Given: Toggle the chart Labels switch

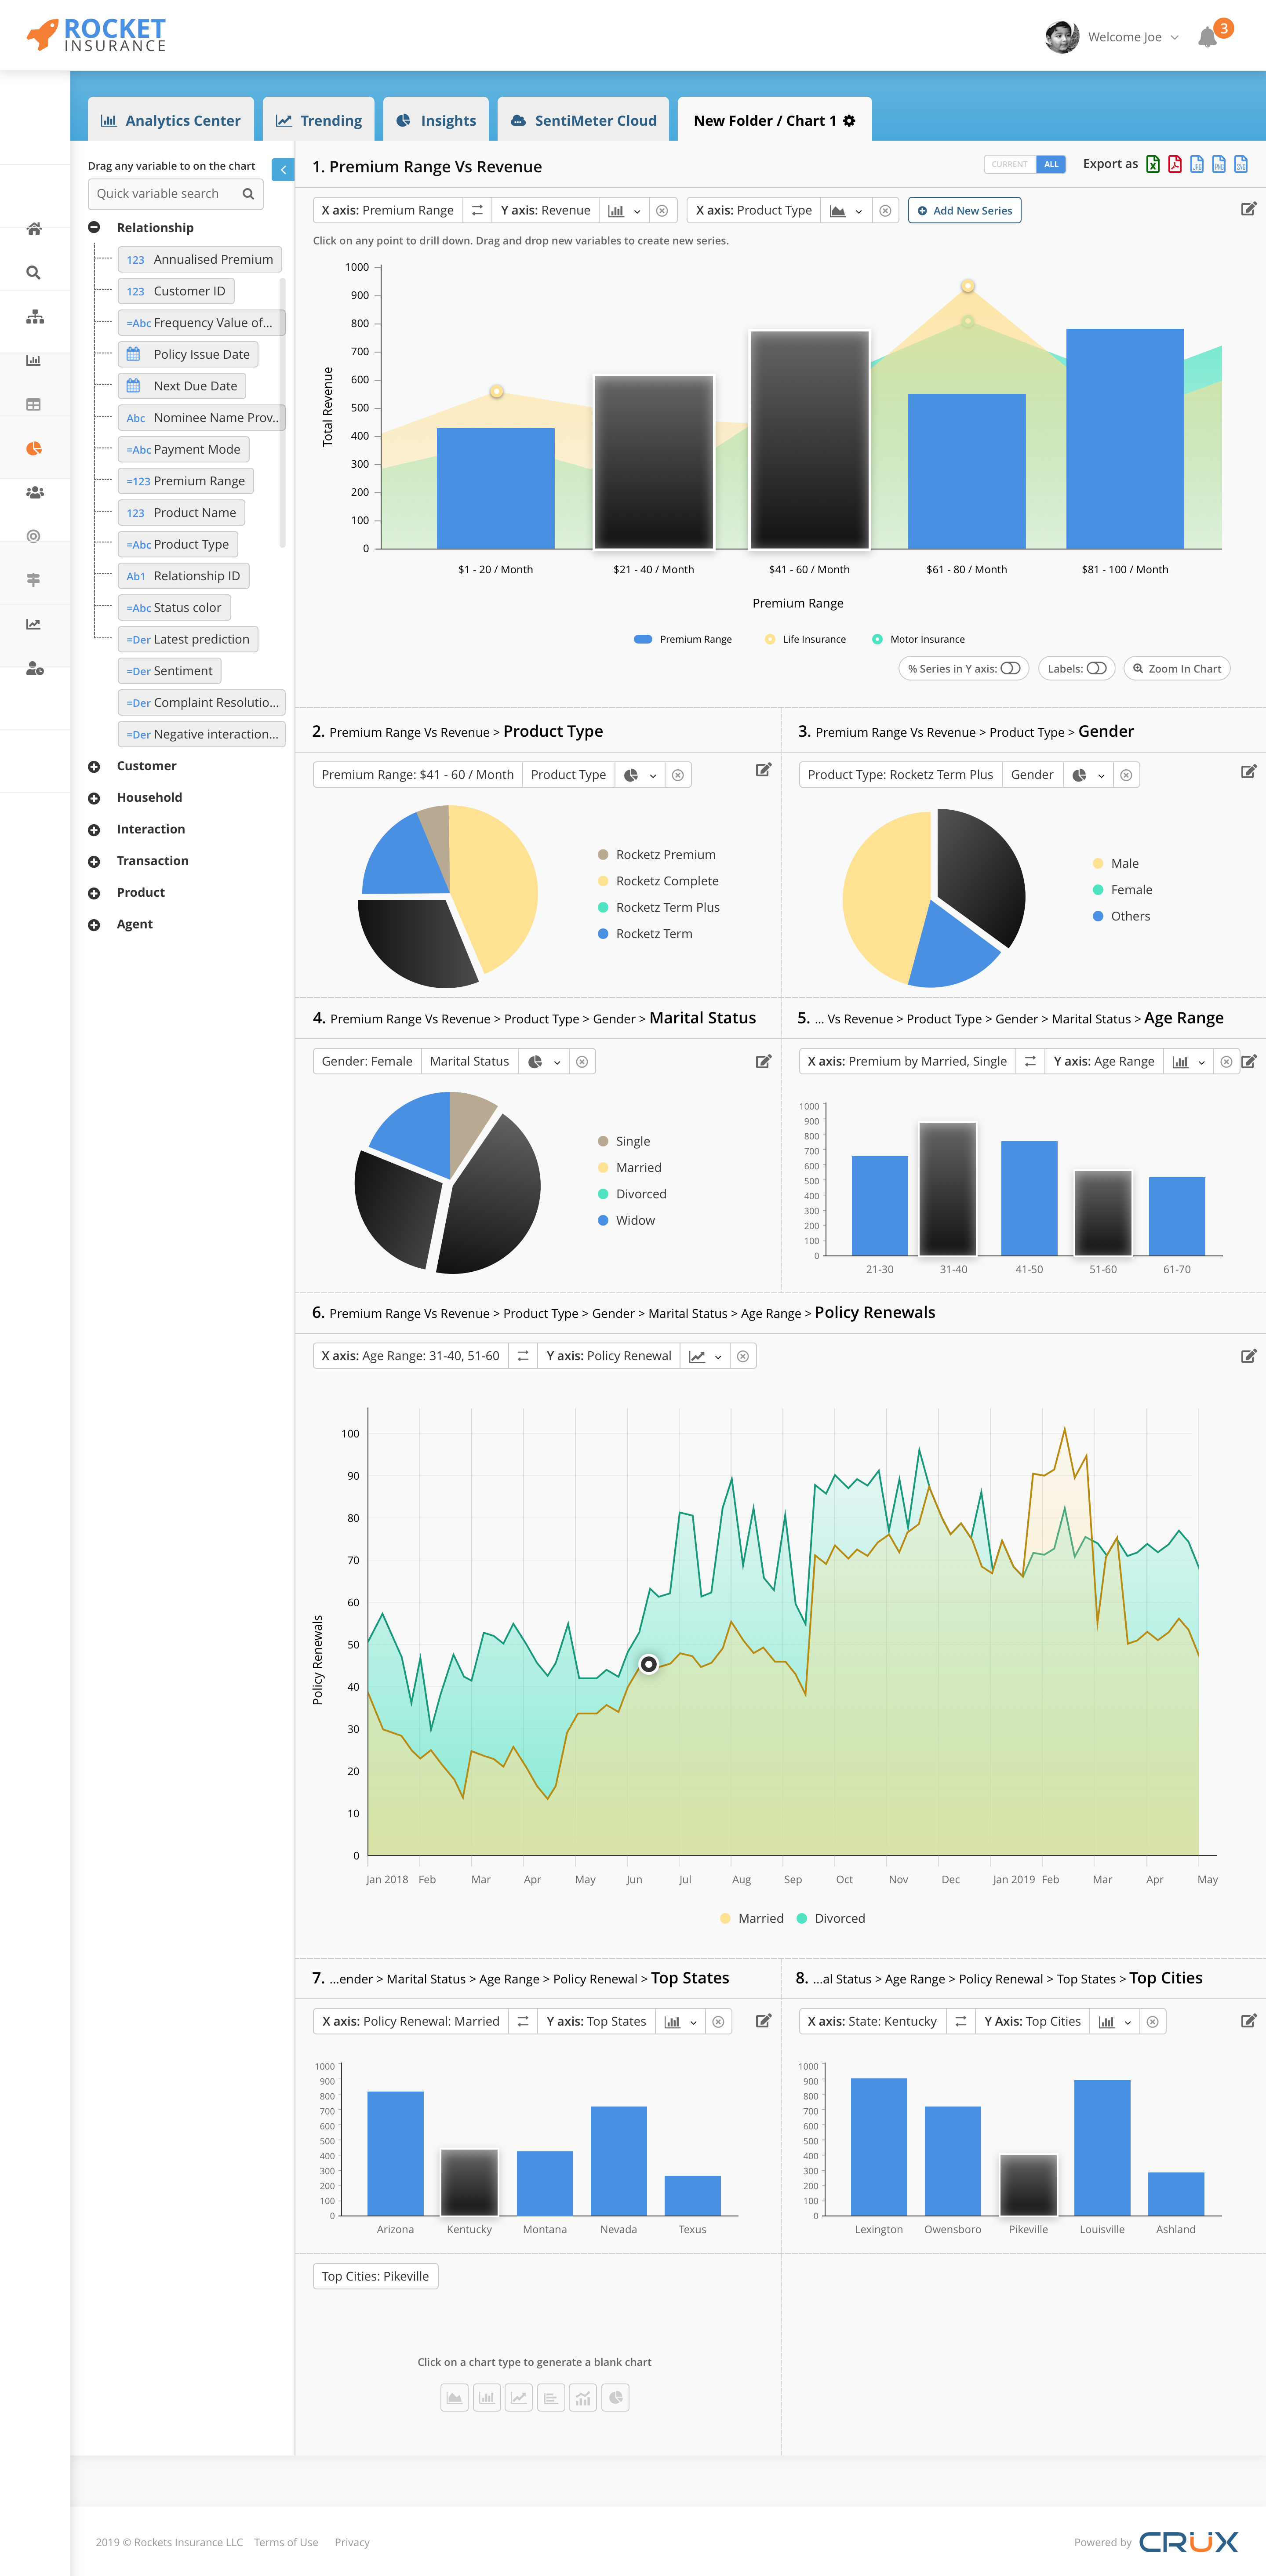Looking at the screenshot, I should [x=1097, y=669].
